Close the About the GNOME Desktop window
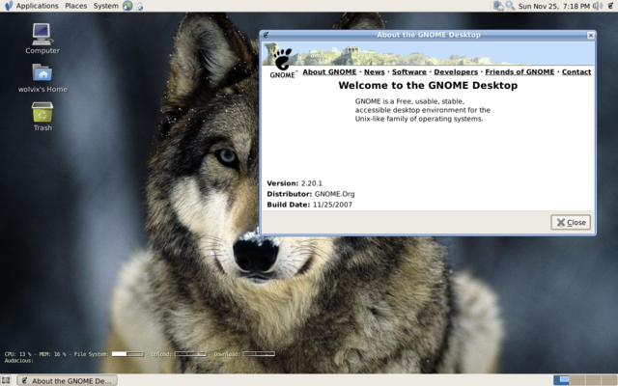The height and width of the screenshot is (386, 618). [590, 35]
